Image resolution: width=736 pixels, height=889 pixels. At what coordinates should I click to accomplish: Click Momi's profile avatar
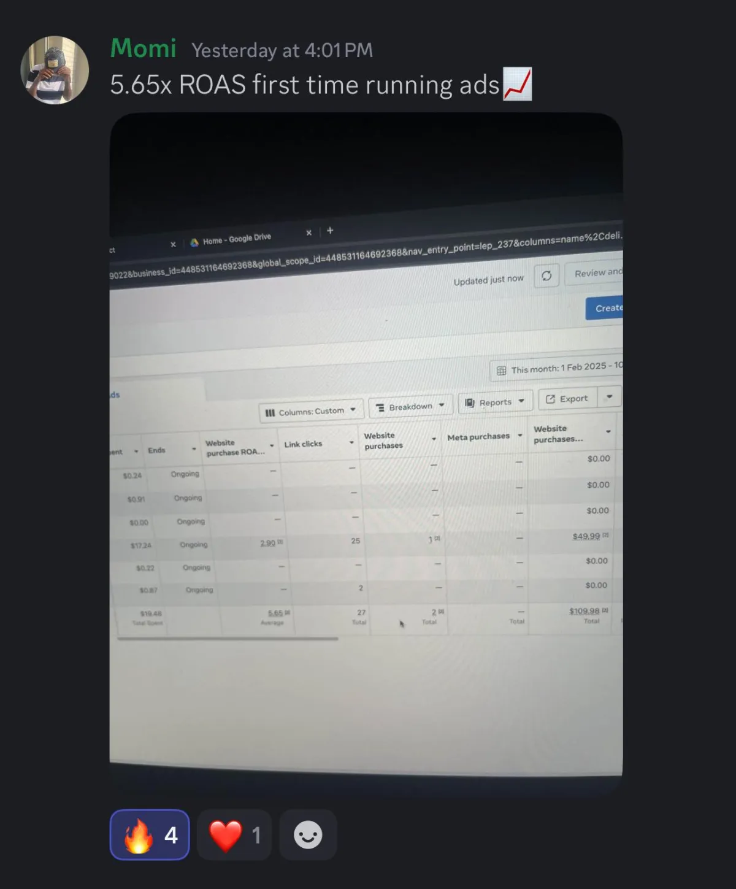55,70
